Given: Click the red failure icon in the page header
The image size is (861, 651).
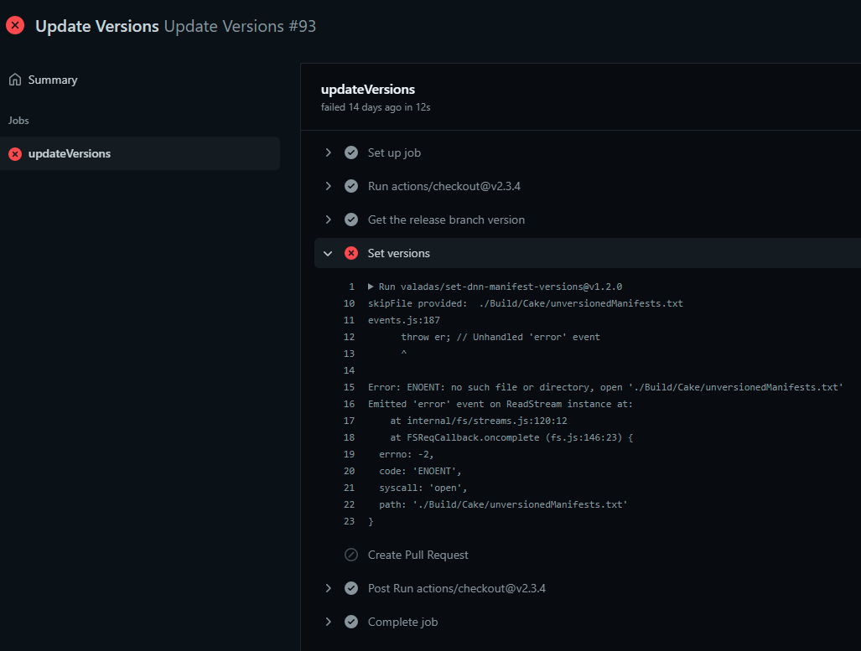Looking at the screenshot, I should [14, 25].
